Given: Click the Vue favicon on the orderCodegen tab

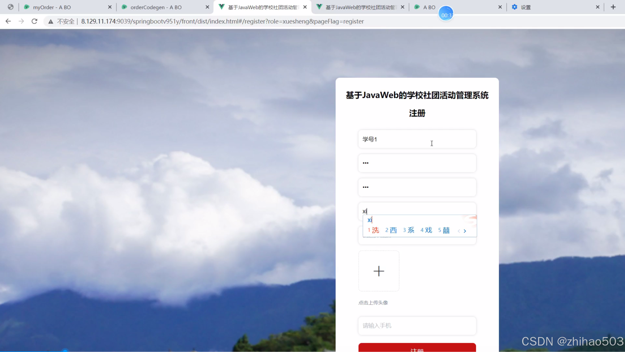Looking at the screenshot, I should (x=124, y=7).
